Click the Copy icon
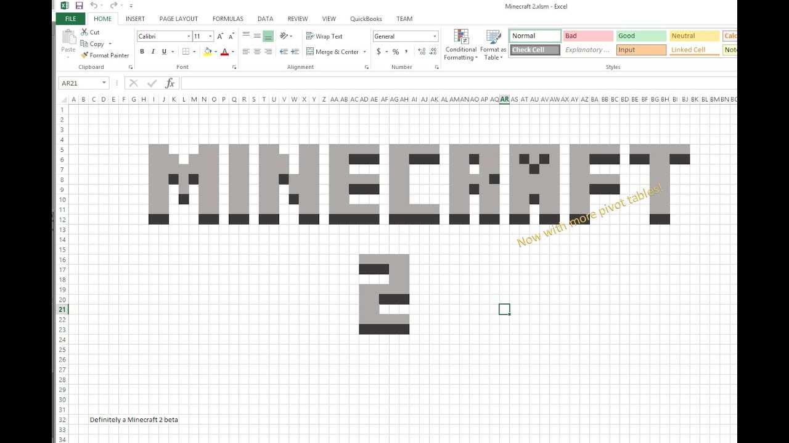 (84, 44)
